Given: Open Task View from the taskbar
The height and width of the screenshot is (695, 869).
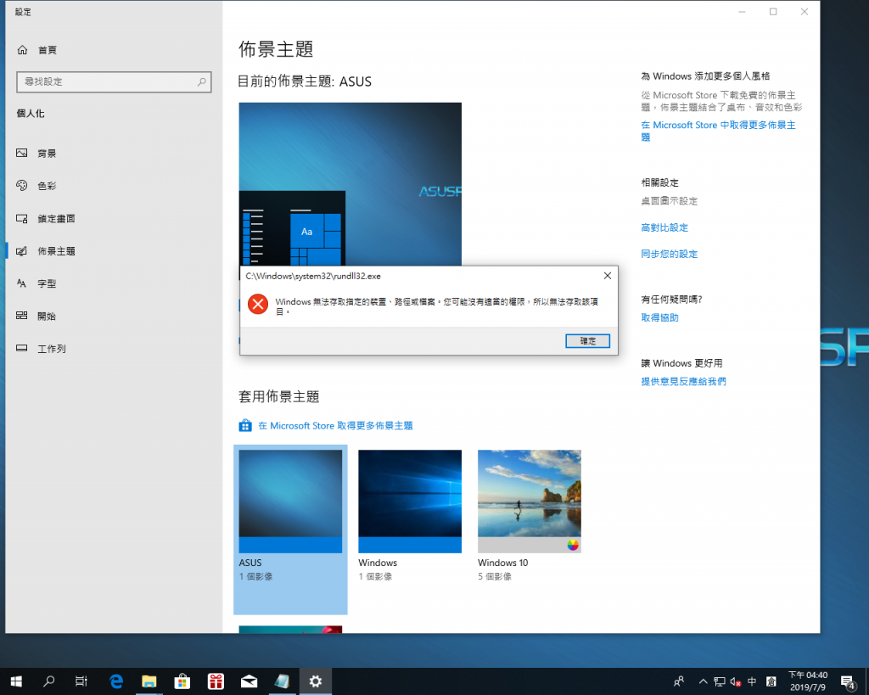Looking at the screenshot, I should point(81,681).
